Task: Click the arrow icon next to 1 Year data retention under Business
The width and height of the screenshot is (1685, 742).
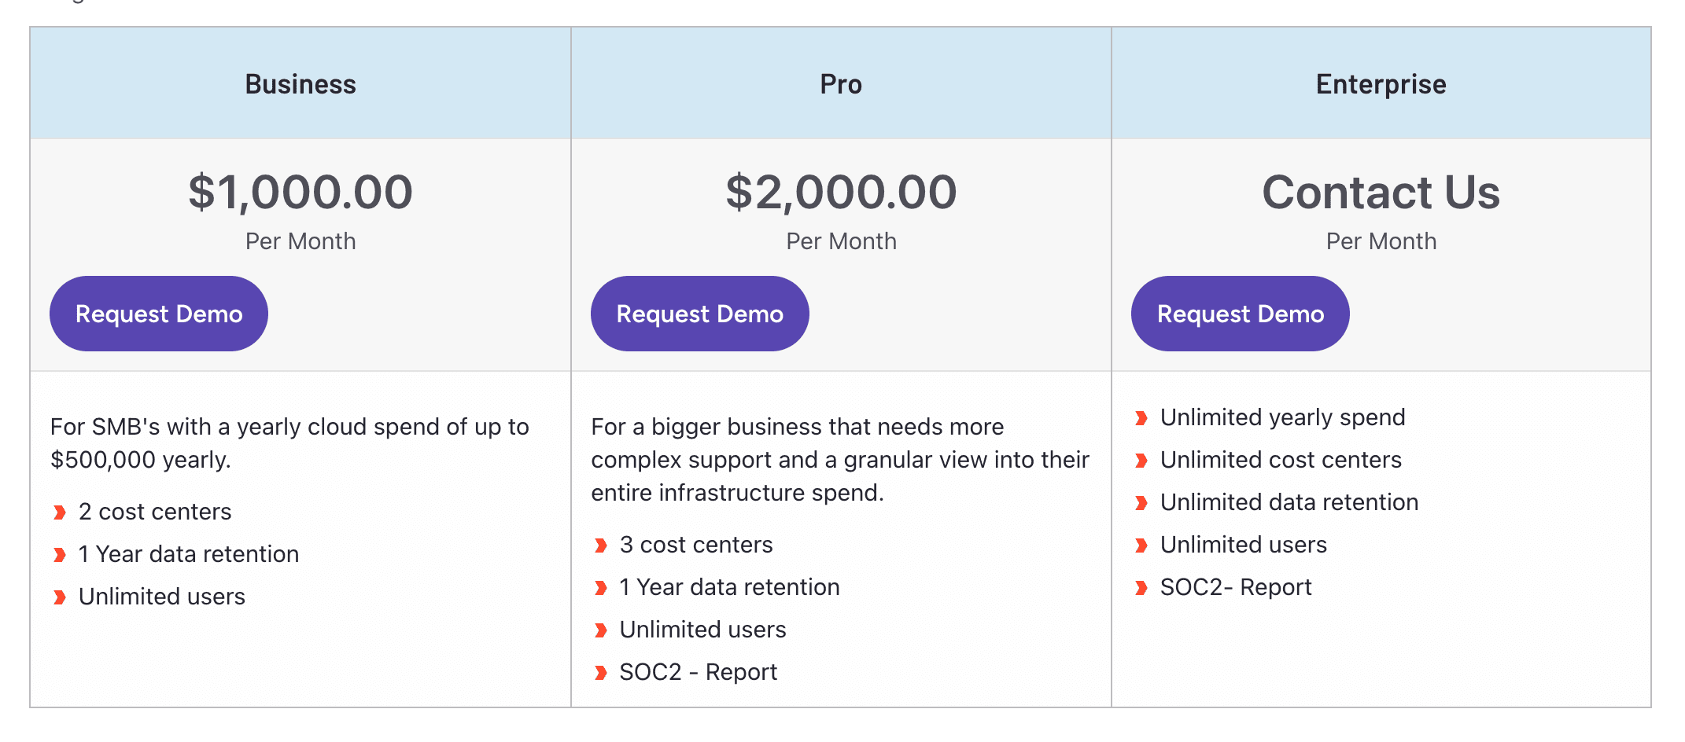Action: tap(60, 554)
